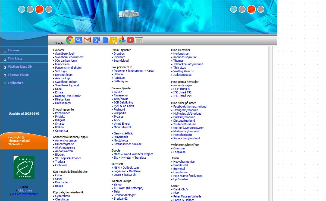Open the Umeå Energi link
326x201 pixels.
pyautogui.click(x=122, y=124)
